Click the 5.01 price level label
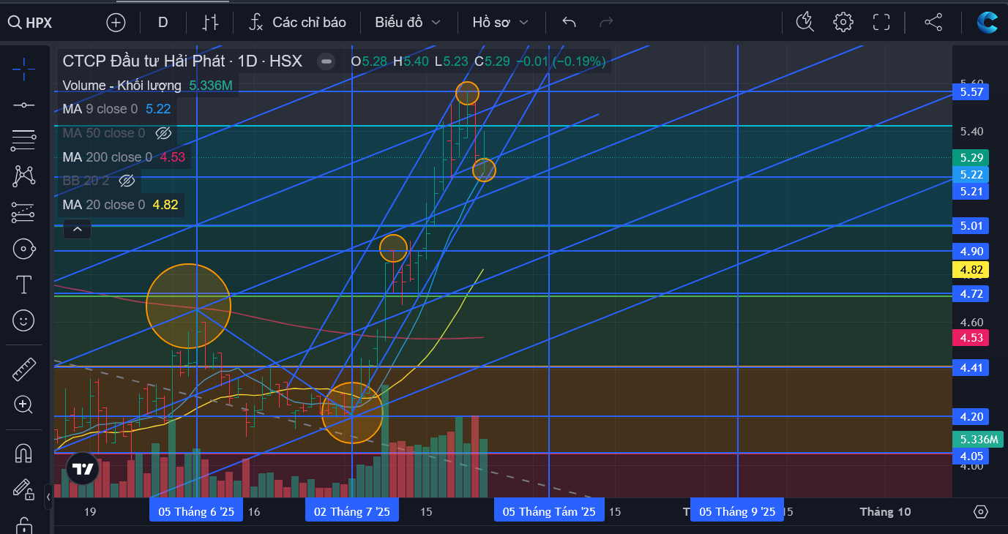Viewport: 1008px width, 534px height. (x=970, y=225)
